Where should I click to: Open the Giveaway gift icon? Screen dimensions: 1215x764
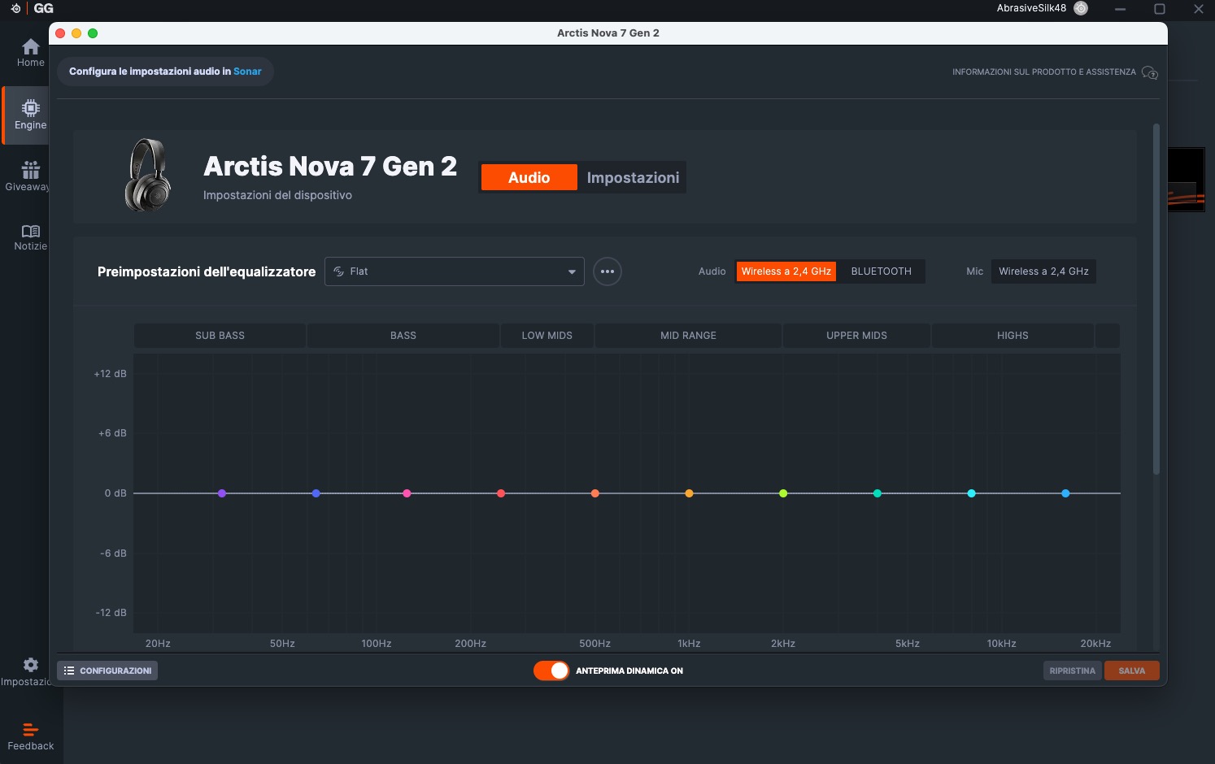point(30,171)
